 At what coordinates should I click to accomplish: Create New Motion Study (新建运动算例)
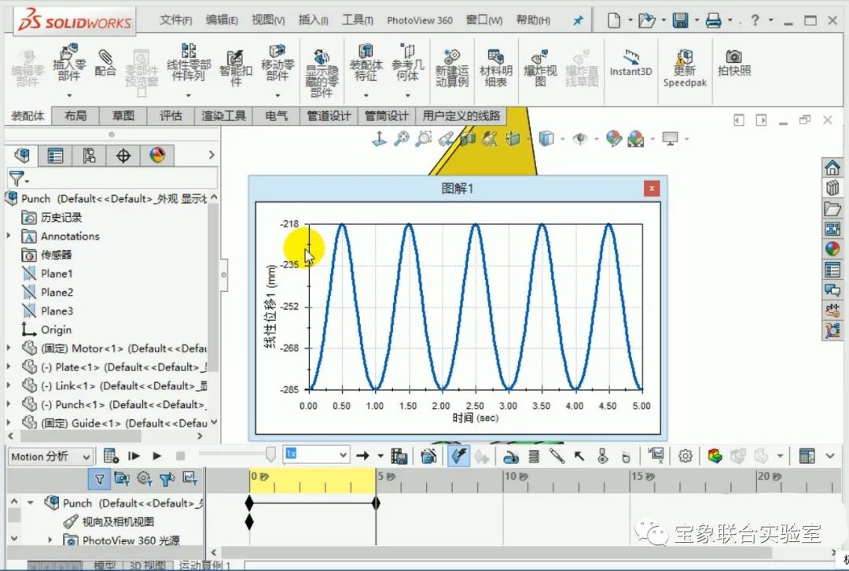pyautogui.click(x=451, y=68)
